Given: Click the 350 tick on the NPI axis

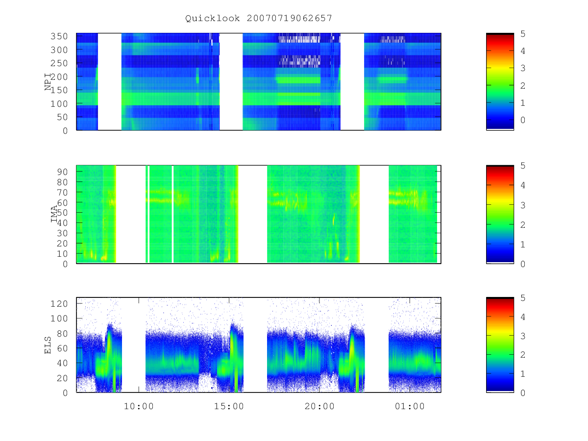Looking at the screenshot, I should 60,36.
